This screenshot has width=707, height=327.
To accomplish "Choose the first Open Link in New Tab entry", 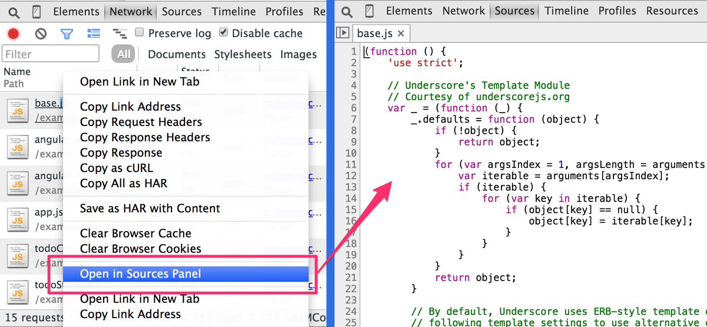I will (186, 82).
